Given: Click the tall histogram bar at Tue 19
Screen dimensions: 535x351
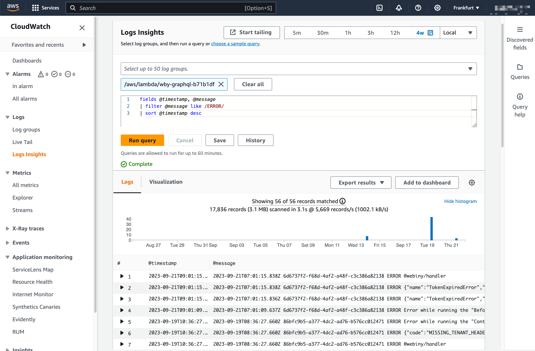Looking at the screenshot, I should 432,228.
